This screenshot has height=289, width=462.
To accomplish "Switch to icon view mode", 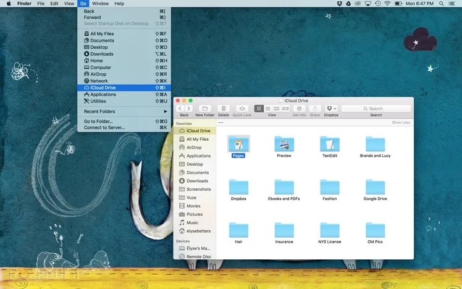I will [x=259, y=109].
